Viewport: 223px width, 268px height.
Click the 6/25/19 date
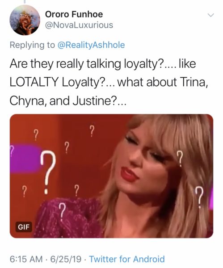pyautogui.click(x=66, y=259)
